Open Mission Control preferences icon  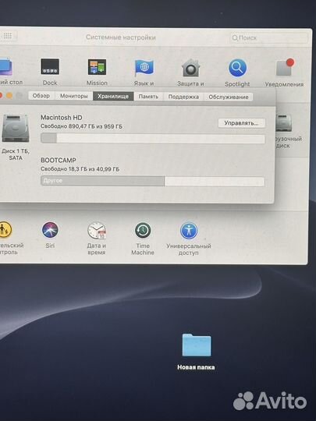[x=97, y=67]
